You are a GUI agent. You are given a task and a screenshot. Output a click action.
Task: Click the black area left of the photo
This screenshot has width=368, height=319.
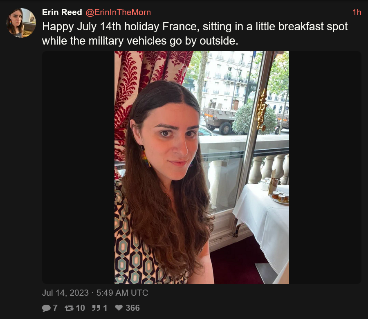[78, 167]
